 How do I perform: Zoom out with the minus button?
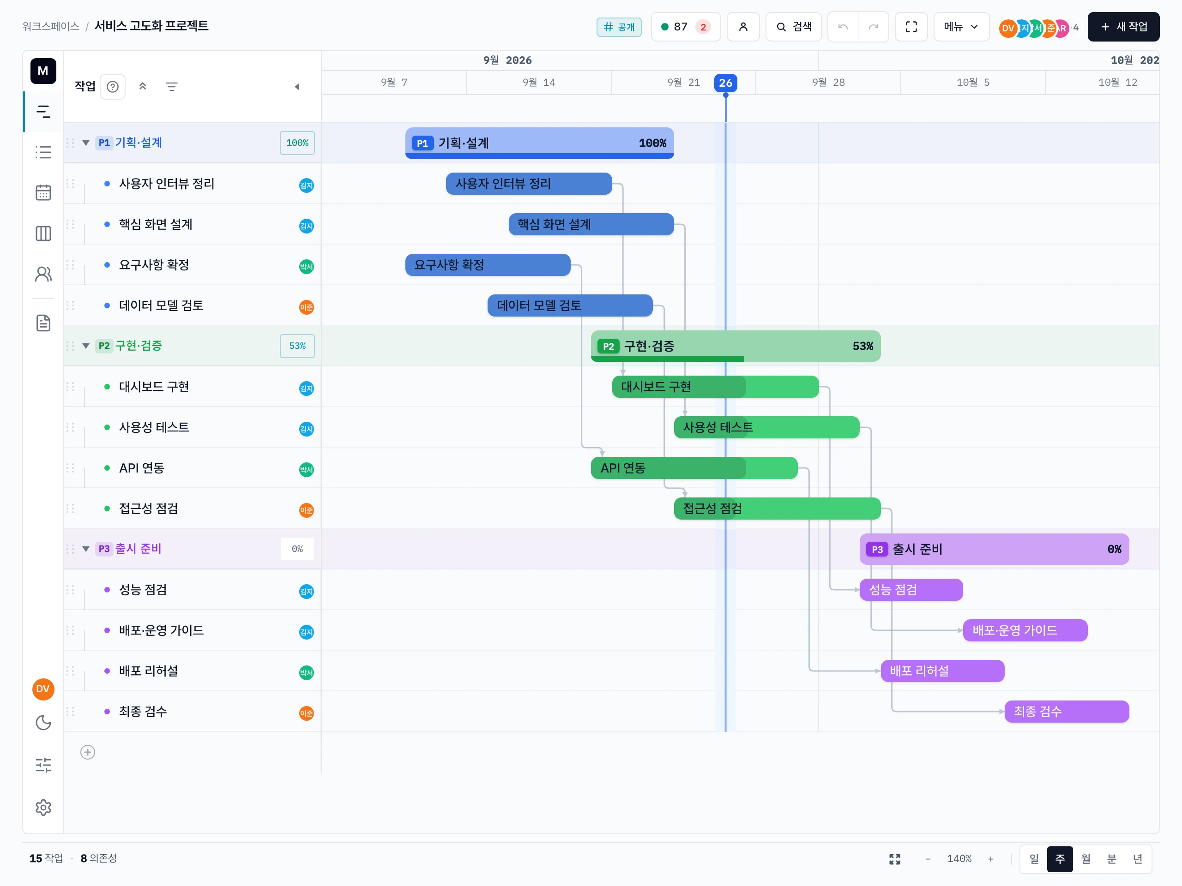[928, 859]
